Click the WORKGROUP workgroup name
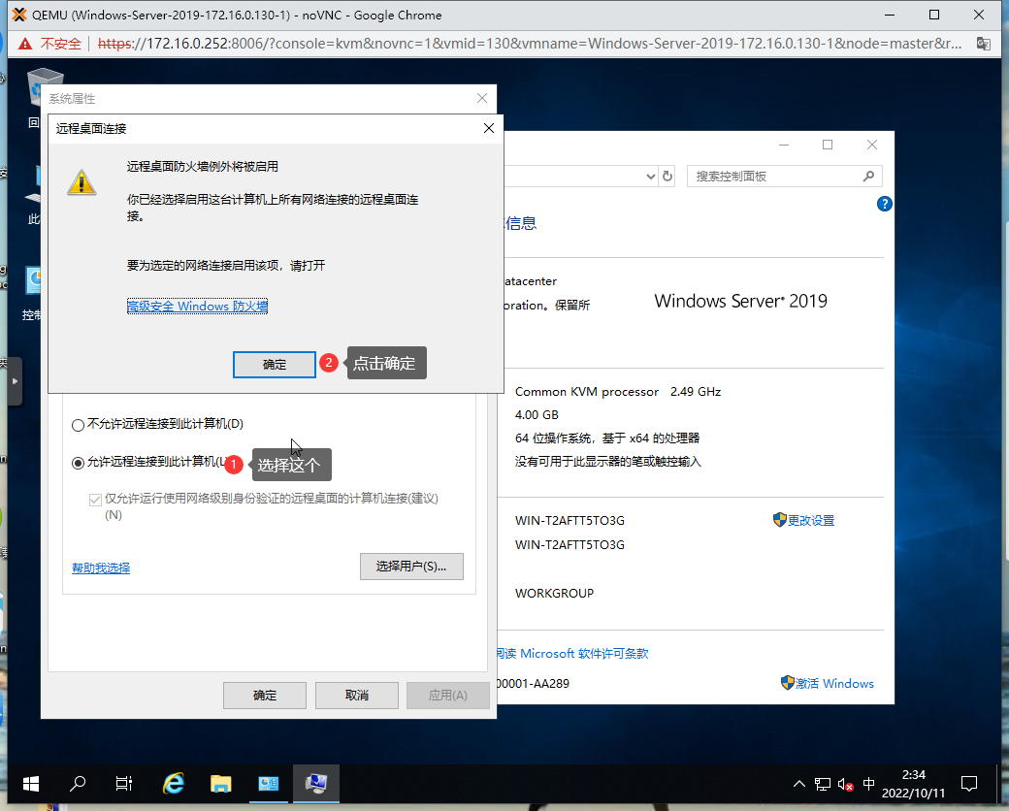The width and height of the screenshot is (1009, 811). click(x=554, y=594)
